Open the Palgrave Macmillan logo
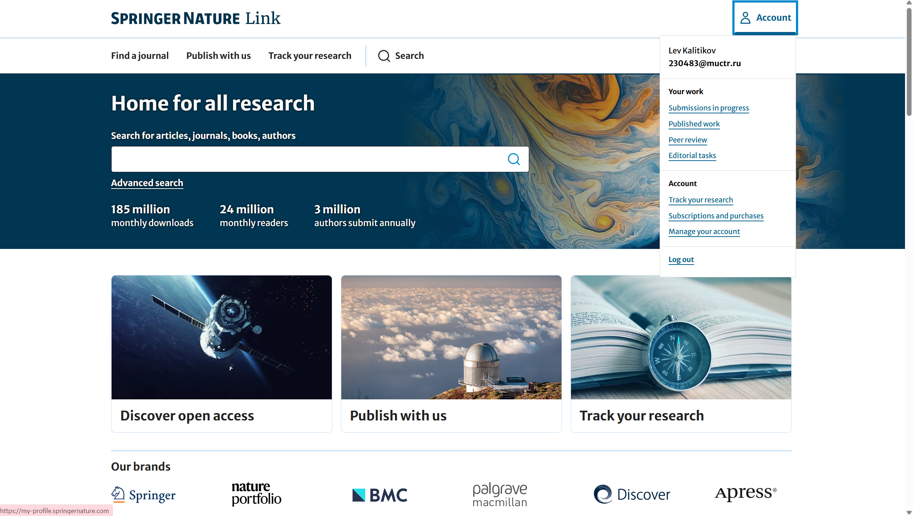This screenshot has height=516, width=913. pyautogui.click(x=499, y=495)
